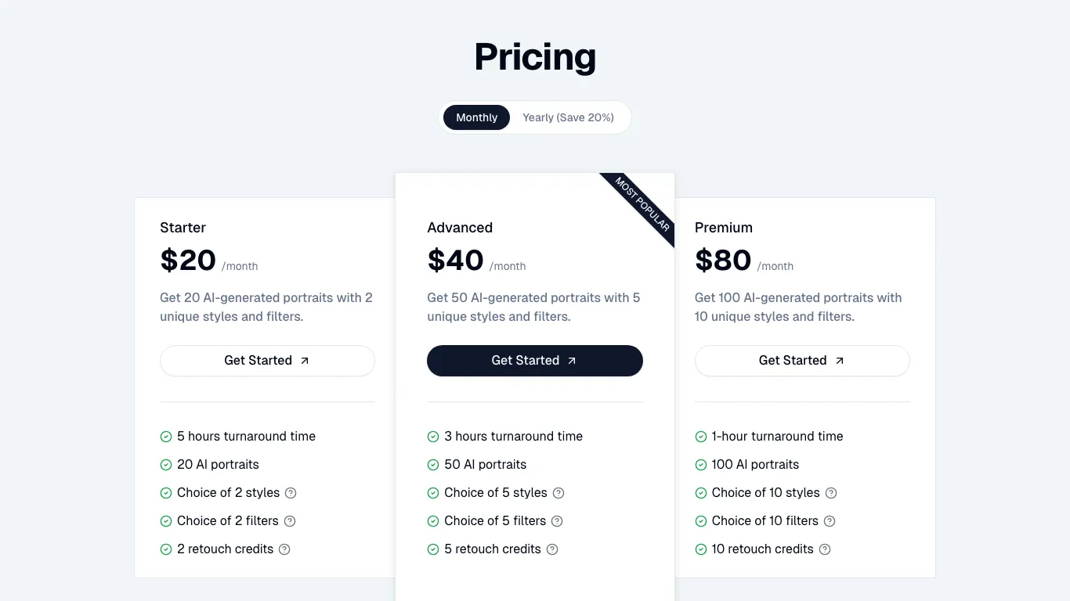Viewport: 1070px width, 601px height.
Task: Click the arrow icon in the Advanced Get Started button
Action: tap(571, 361)
